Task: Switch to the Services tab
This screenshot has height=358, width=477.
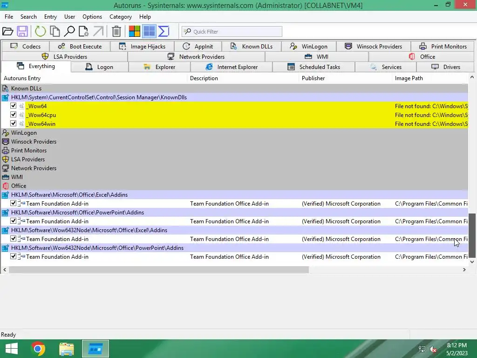Action: (386, 67)
